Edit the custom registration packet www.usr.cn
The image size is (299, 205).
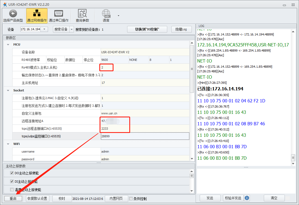tap(145, 113)
